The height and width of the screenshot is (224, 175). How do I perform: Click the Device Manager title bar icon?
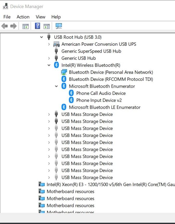point(5,6)
